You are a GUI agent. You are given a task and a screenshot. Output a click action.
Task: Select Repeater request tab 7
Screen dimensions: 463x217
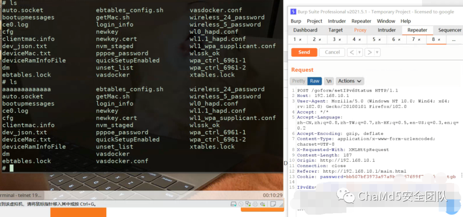pyautogui.click(x=416, y=39)
